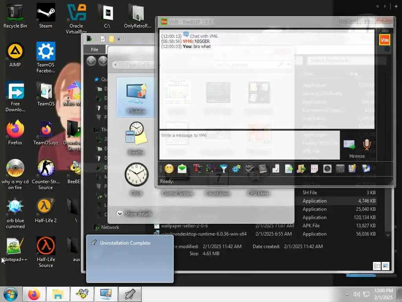Open Notepad++ desktop shortcut

click(x=15, y=250)
